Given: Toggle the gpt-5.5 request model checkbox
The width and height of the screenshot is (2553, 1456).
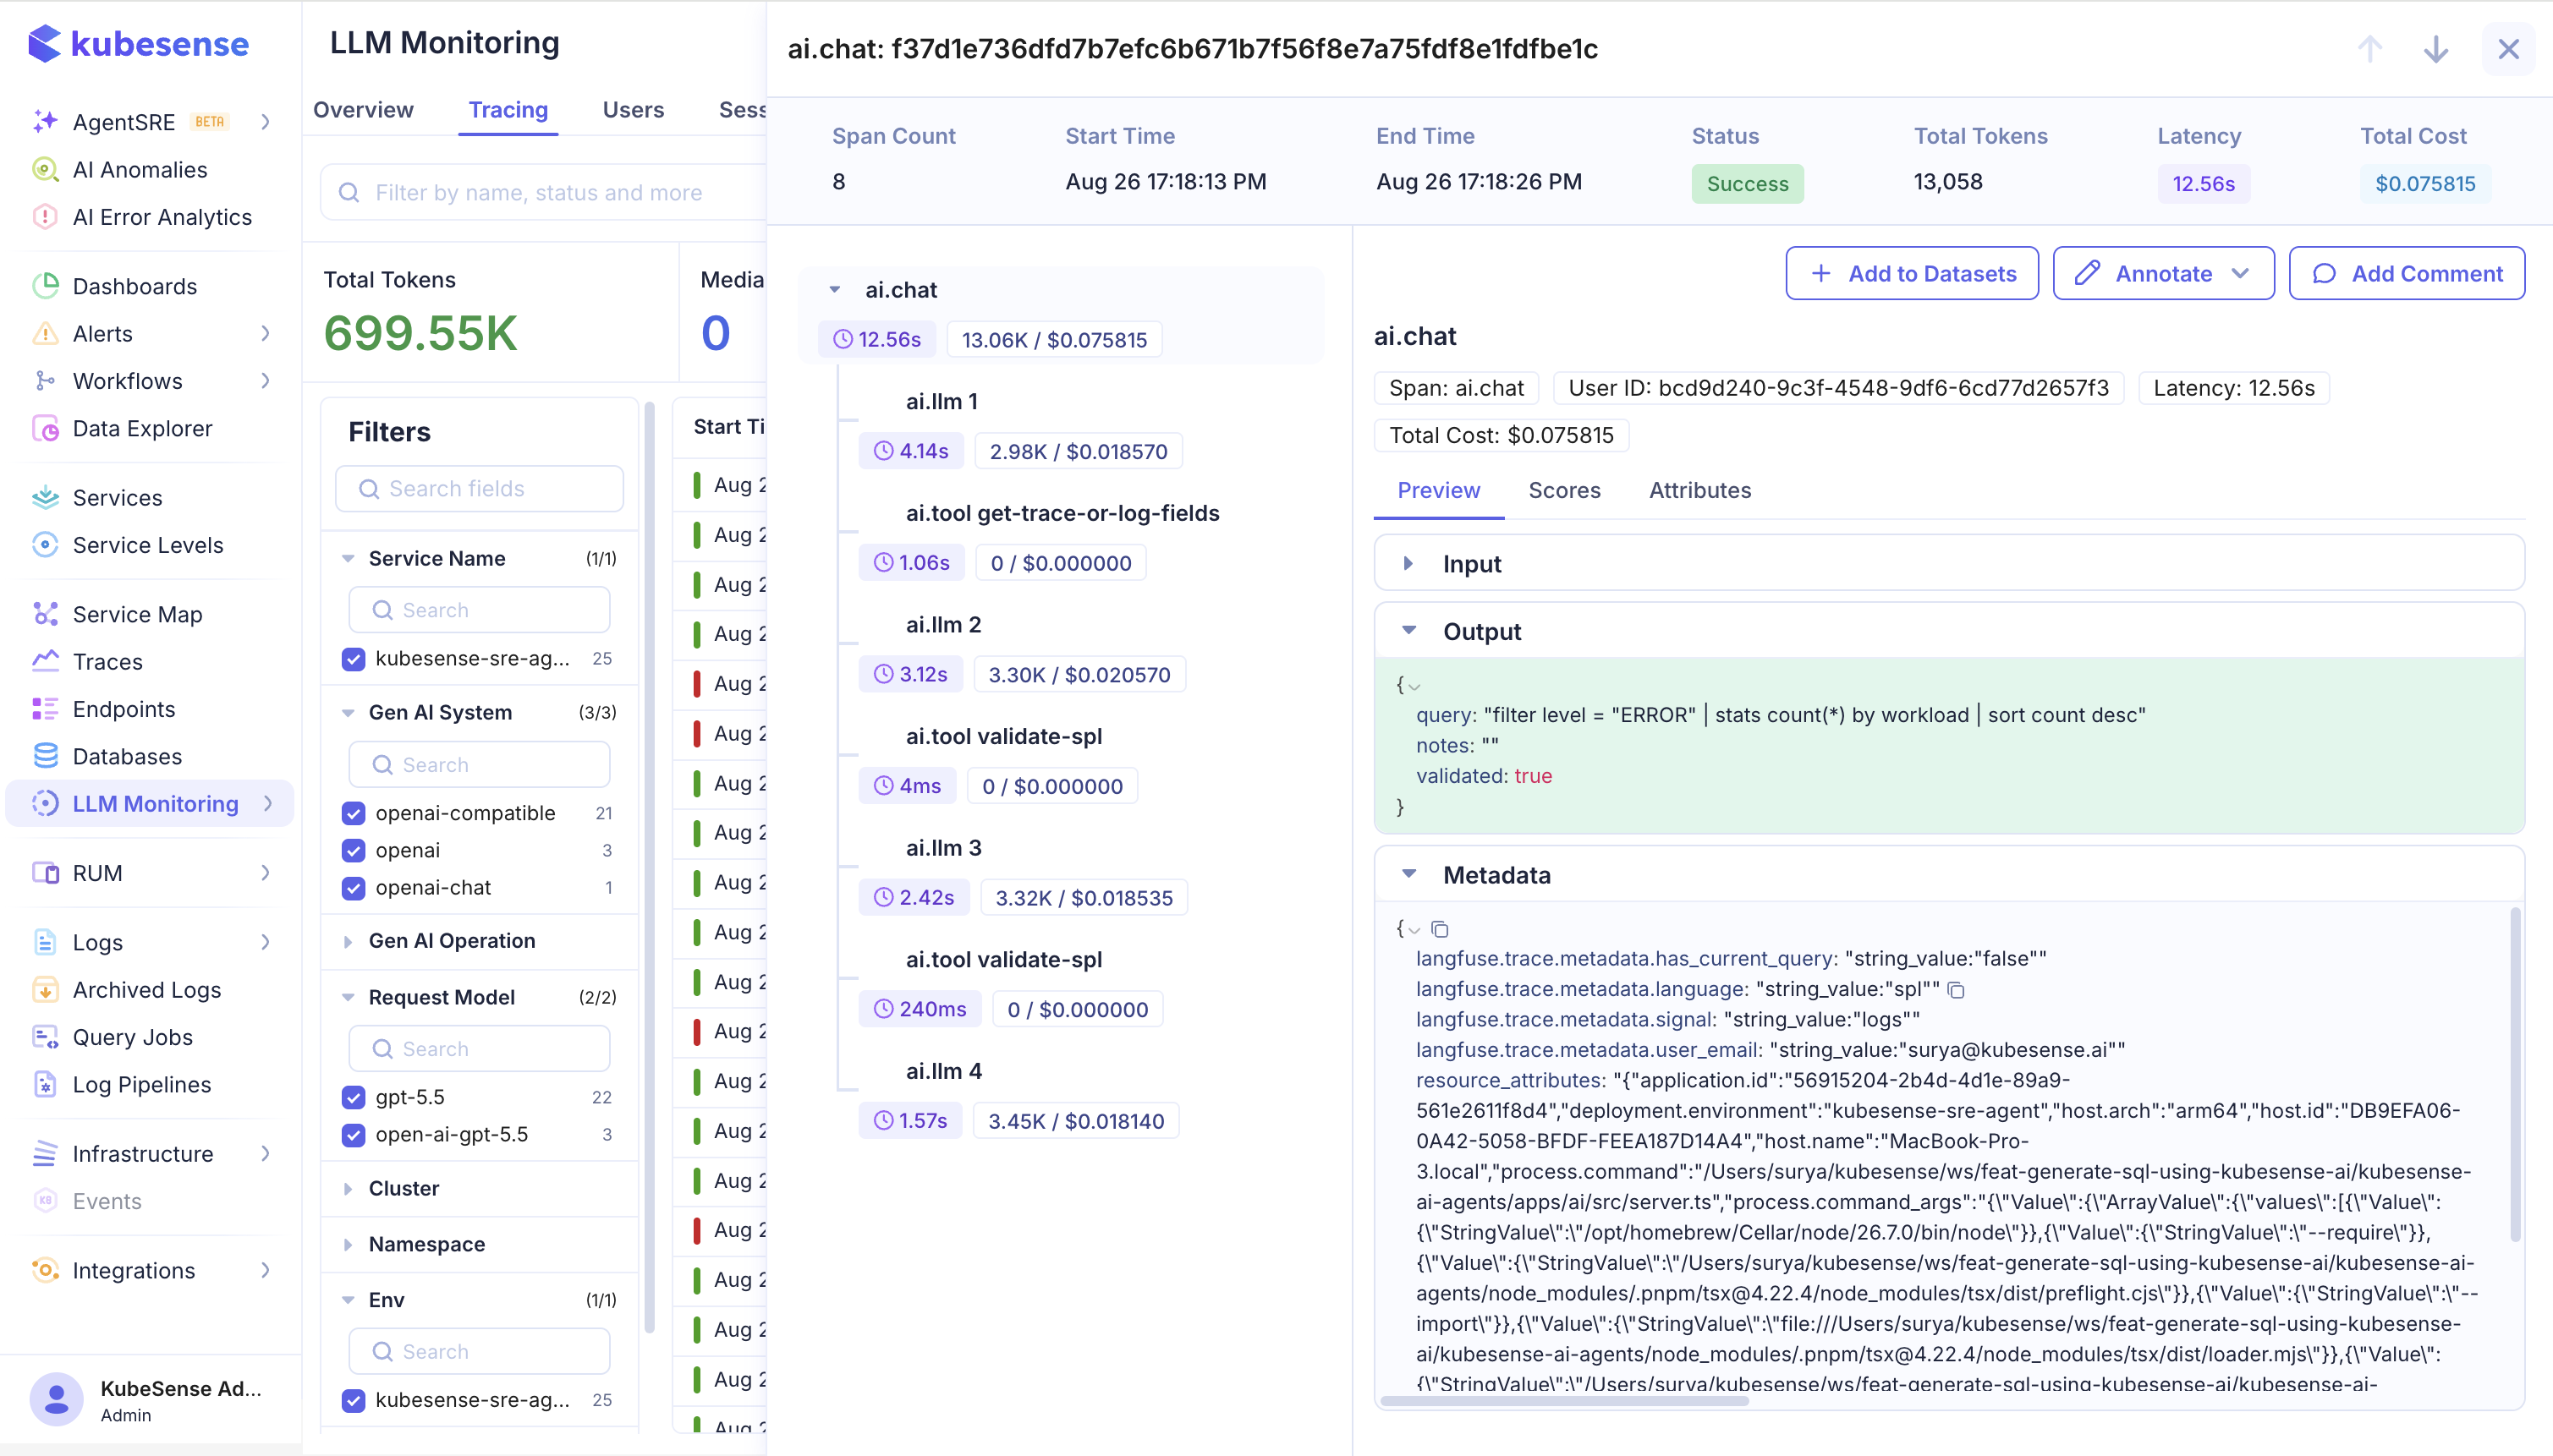Looking at the screenshot, I should tap(353, 1097).
